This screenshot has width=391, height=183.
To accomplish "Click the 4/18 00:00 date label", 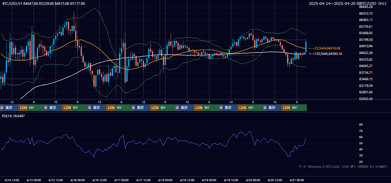I will point(165,180).
